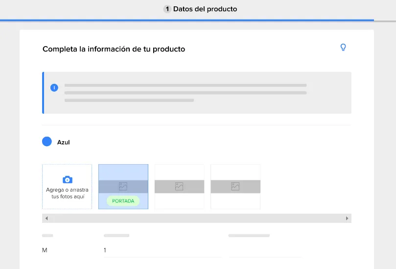396x269 pixels.
Task: Click the camera add-photo icon
Action: pos(68,179)
